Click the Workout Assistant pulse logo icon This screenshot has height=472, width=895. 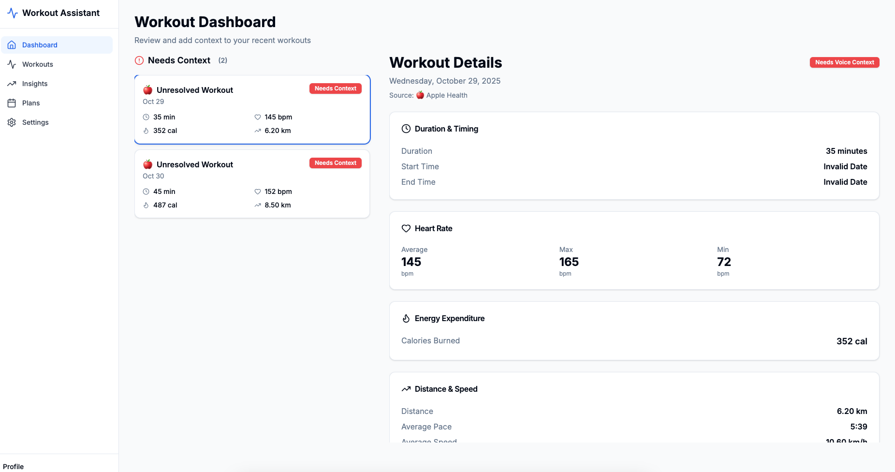click(13, 13)
